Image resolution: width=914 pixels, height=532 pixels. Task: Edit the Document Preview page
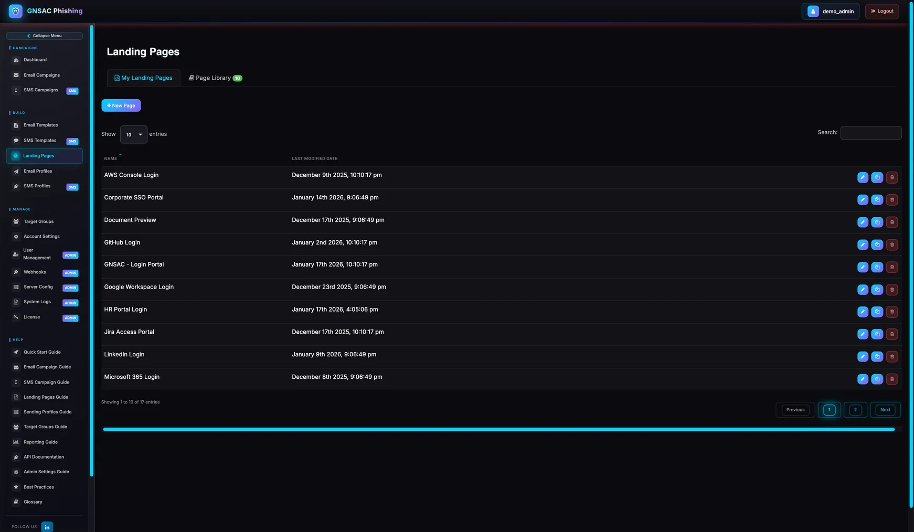863,222
